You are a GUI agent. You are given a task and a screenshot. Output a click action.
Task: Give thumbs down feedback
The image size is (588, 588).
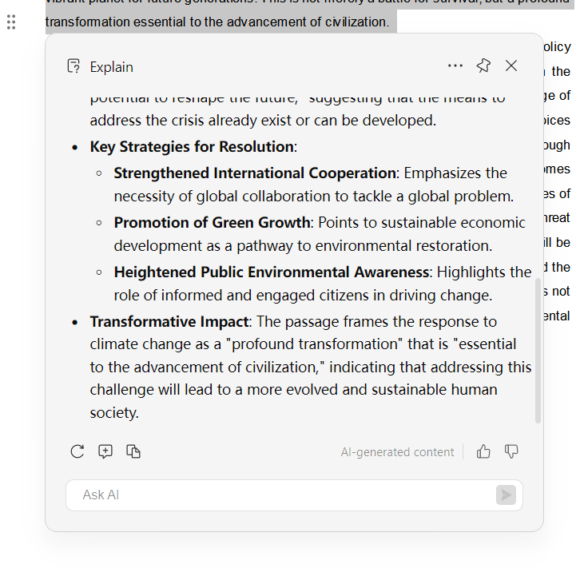(511, 451)
